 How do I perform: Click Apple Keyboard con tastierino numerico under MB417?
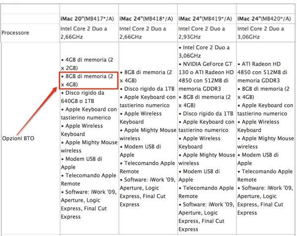[89, 114]
